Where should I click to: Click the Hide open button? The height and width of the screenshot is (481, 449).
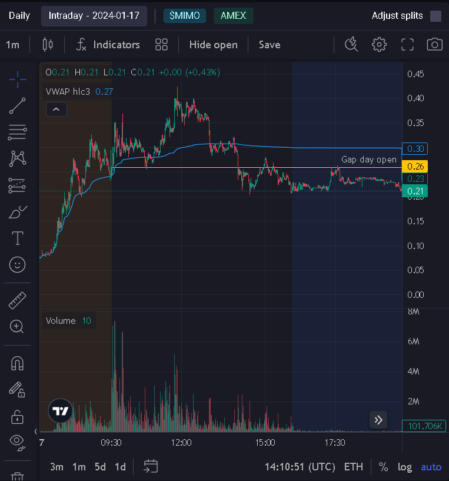tap(214, 45)
